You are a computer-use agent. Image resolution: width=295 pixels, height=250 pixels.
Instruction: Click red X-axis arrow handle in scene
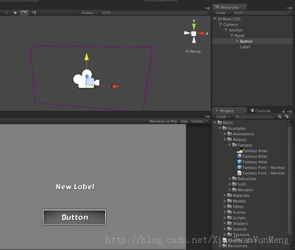tap(115, 86)
